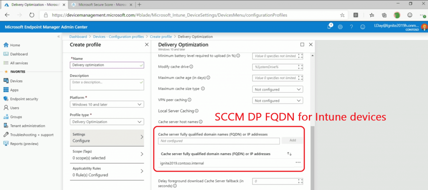Click cache server FQDN input field
The height and width of the screenshot is (190, 428).
coord(219,141)
